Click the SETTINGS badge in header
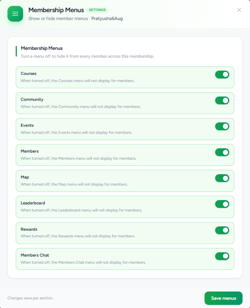 click(x=97, y=10)
